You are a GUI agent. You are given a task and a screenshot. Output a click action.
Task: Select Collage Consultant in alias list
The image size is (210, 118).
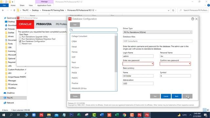pyautogui.click(x=79, y=36)
